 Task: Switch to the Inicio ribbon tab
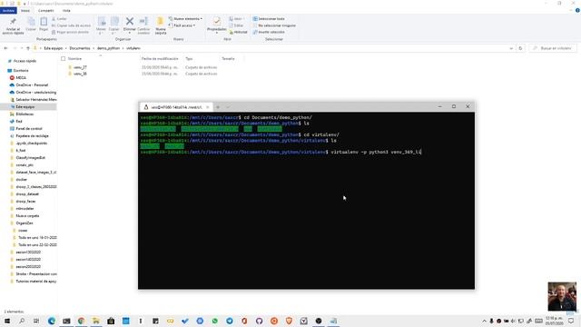pyautogui.click(x=25, y=11)
